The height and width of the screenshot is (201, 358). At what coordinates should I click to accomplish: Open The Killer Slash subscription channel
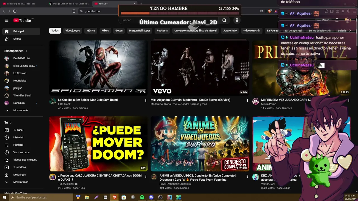22,95
